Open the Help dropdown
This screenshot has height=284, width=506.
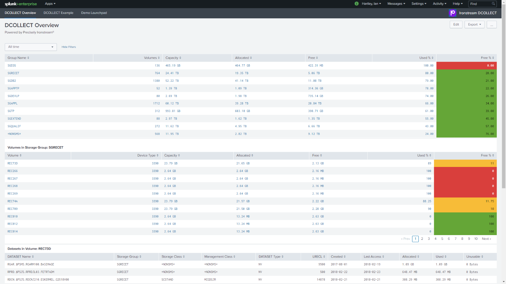[x=458, y=4]
